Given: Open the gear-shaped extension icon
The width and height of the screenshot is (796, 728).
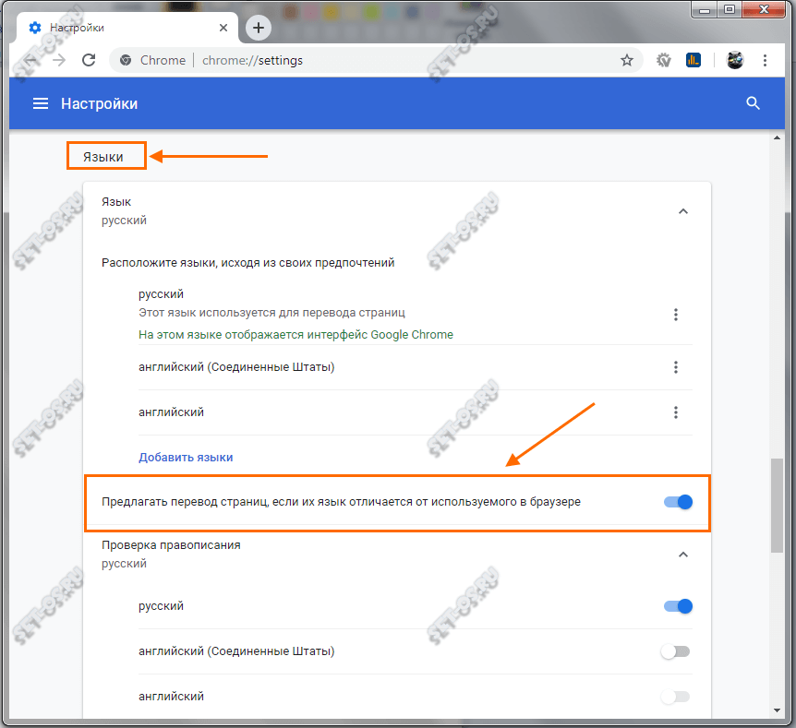Looking at the screenshot, I should (664, 59).
